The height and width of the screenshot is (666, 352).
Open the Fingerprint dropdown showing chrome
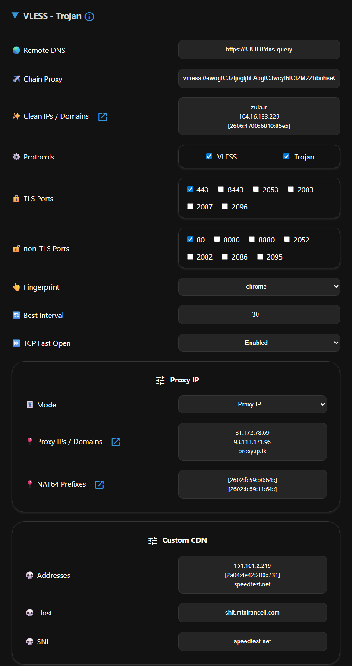point(259,286)
